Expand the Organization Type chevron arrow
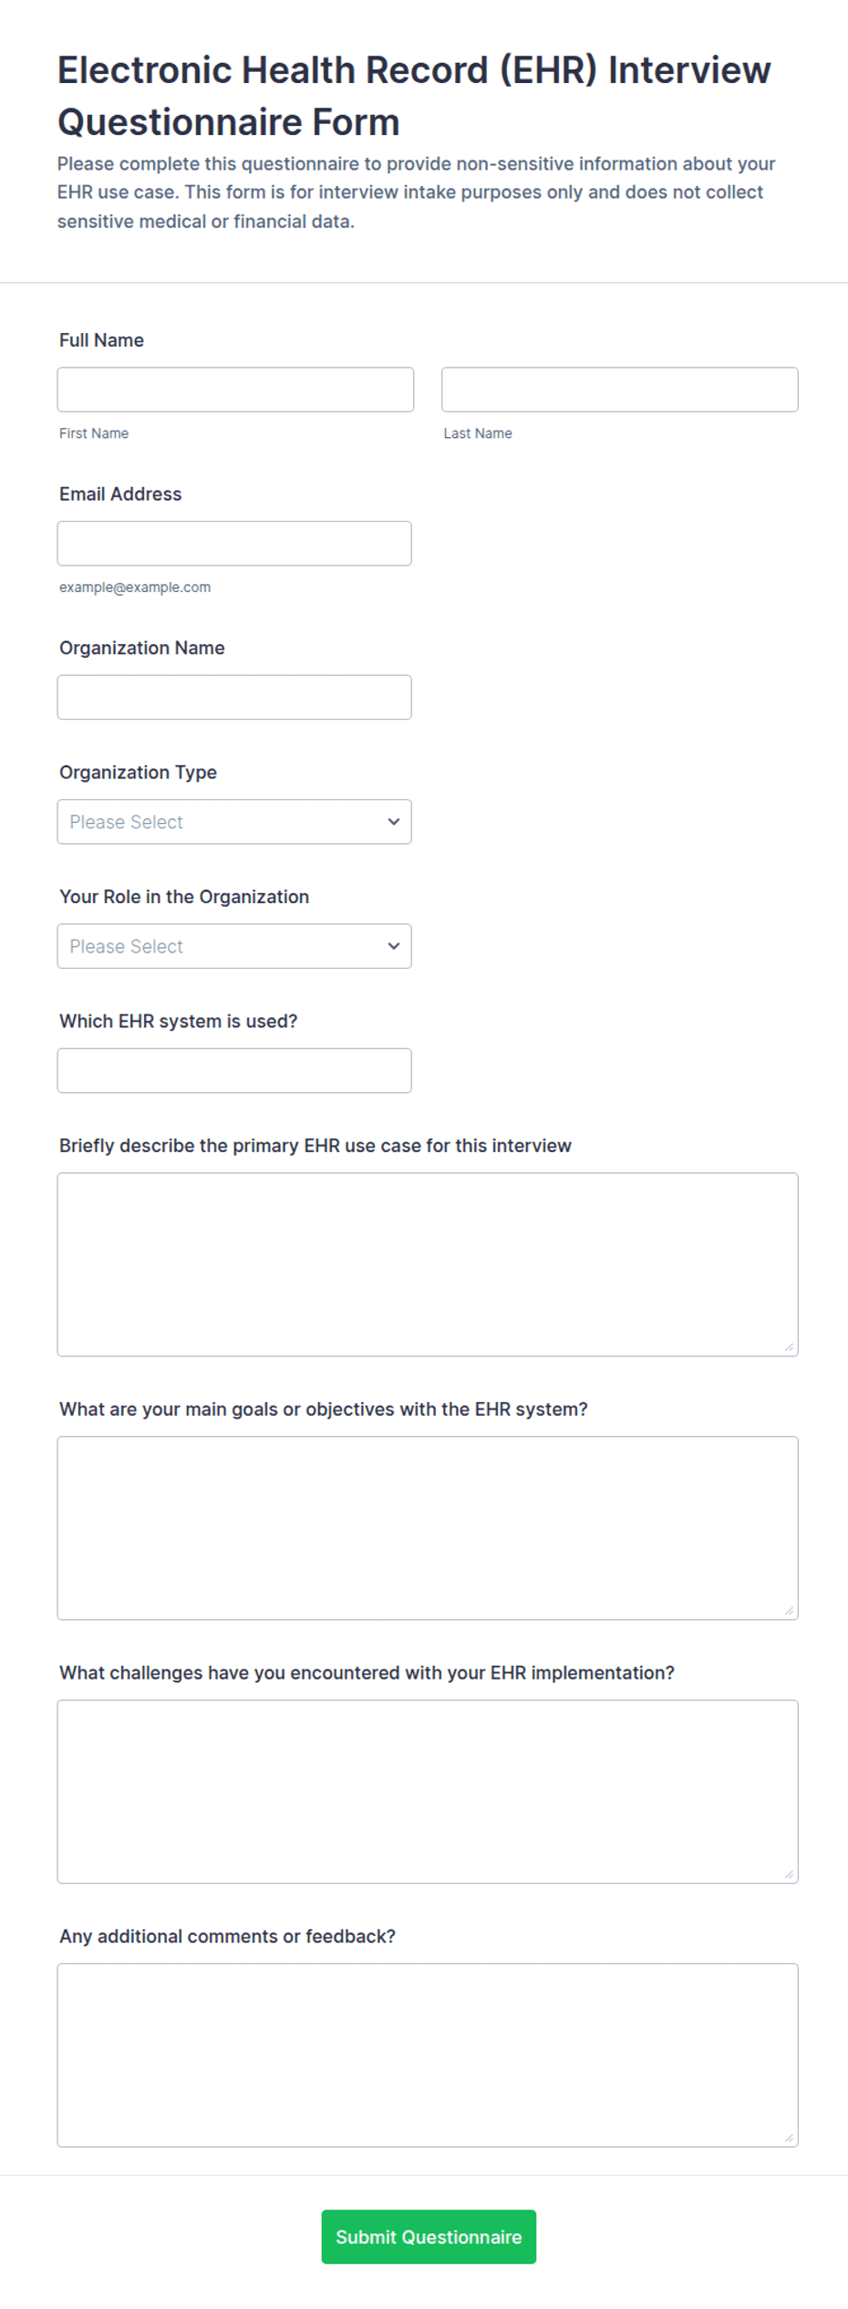Screen dimensions: 848x2309 (x=394, y=822)
